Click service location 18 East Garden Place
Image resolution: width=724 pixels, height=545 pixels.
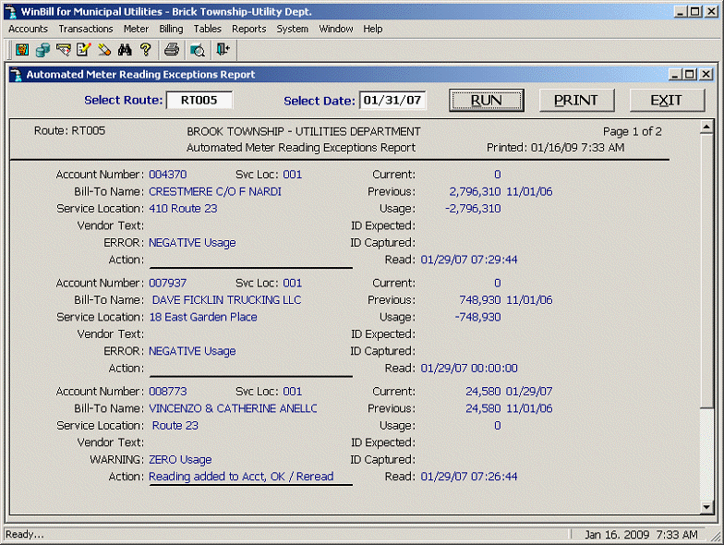pyautogui.click(x=203, y=317)
